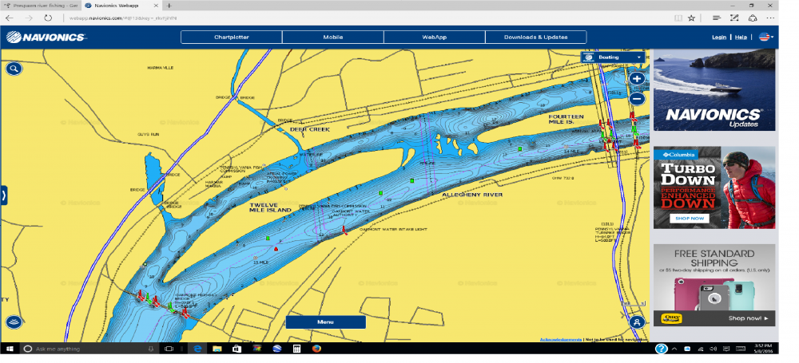Open the Chartplotter tab
The height and width of the screenshot is (363, 799).
click(x=232, y=37)
